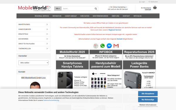Open KONTAKT menu item

tap(126, 16)
